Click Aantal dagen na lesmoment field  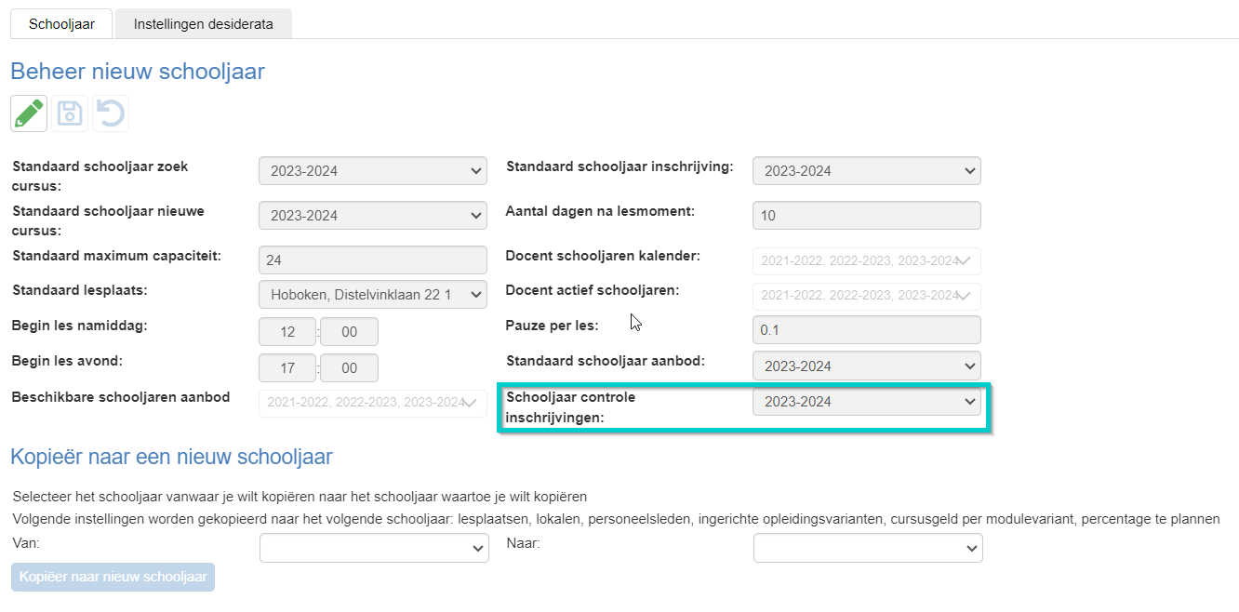click(x=867, y=216)
